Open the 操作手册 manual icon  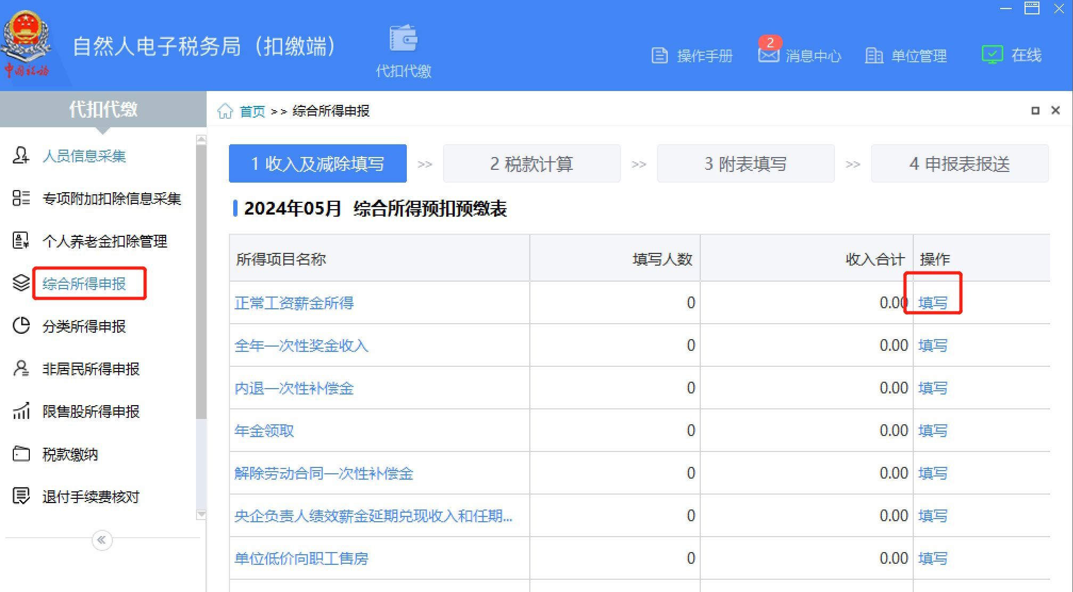click(660, 55)
